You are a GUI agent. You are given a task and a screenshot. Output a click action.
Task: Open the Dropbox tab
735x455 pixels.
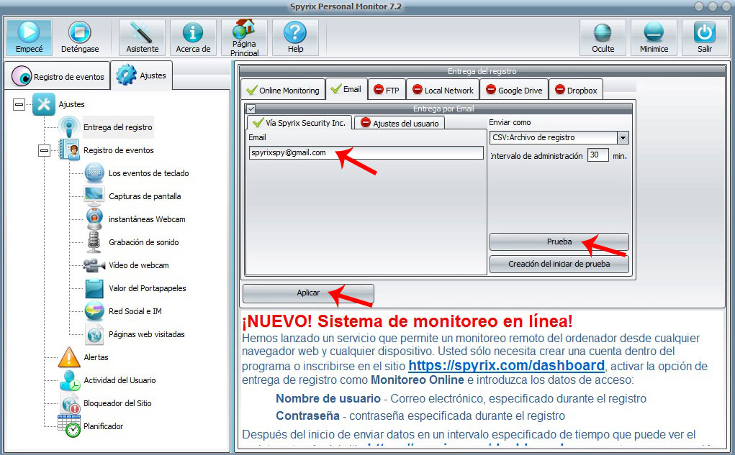click(576, 90)
